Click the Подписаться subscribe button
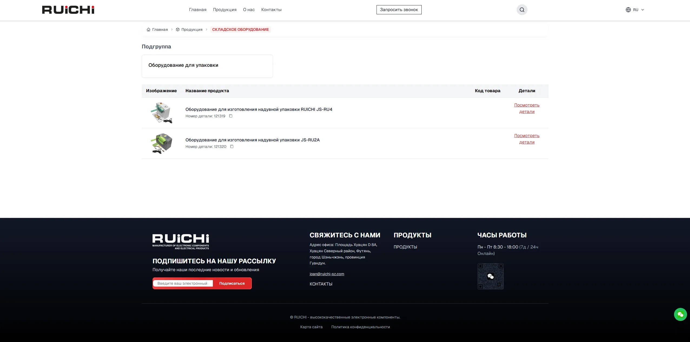This screenshot has width=690, height=342. 232,283
